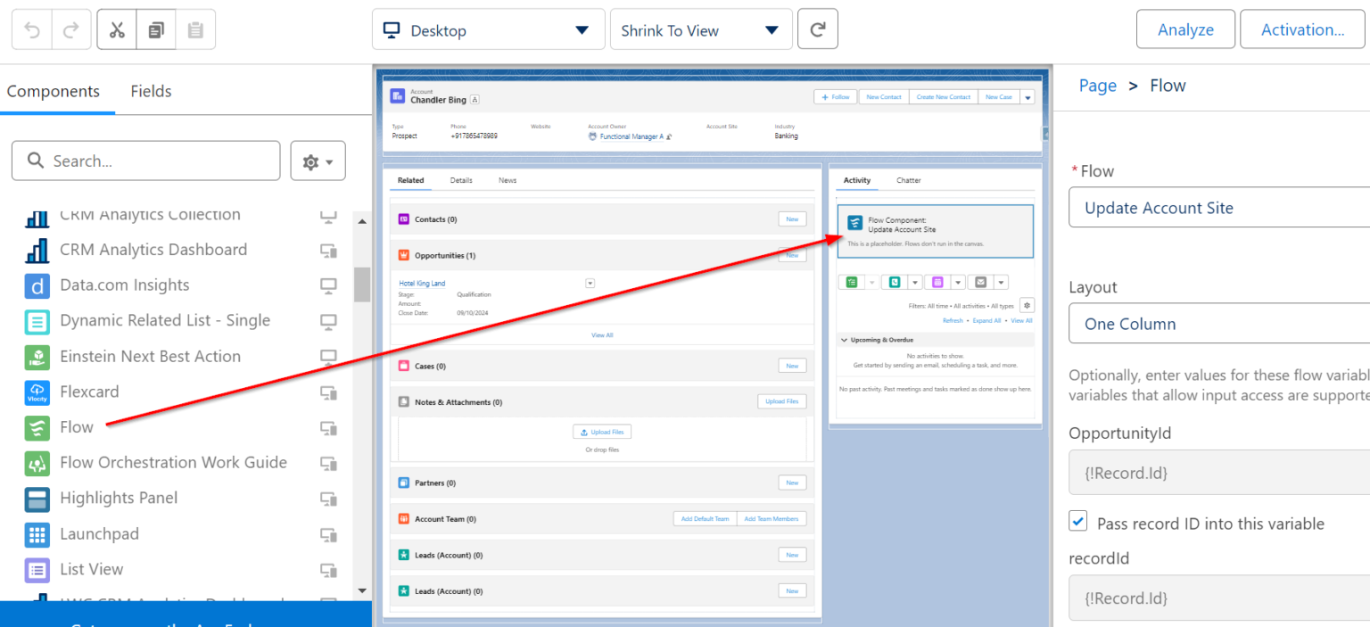Viewport: 1370px width, 627px height.
Task: Click the Redo arrow icon
Action: [x=73, y=29]
